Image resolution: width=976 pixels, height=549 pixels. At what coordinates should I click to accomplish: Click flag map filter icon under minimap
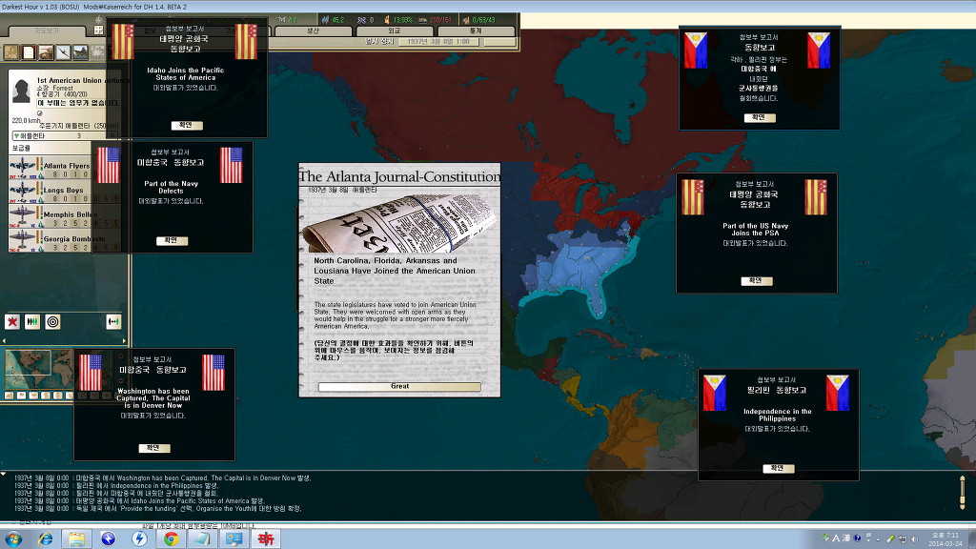21,396
